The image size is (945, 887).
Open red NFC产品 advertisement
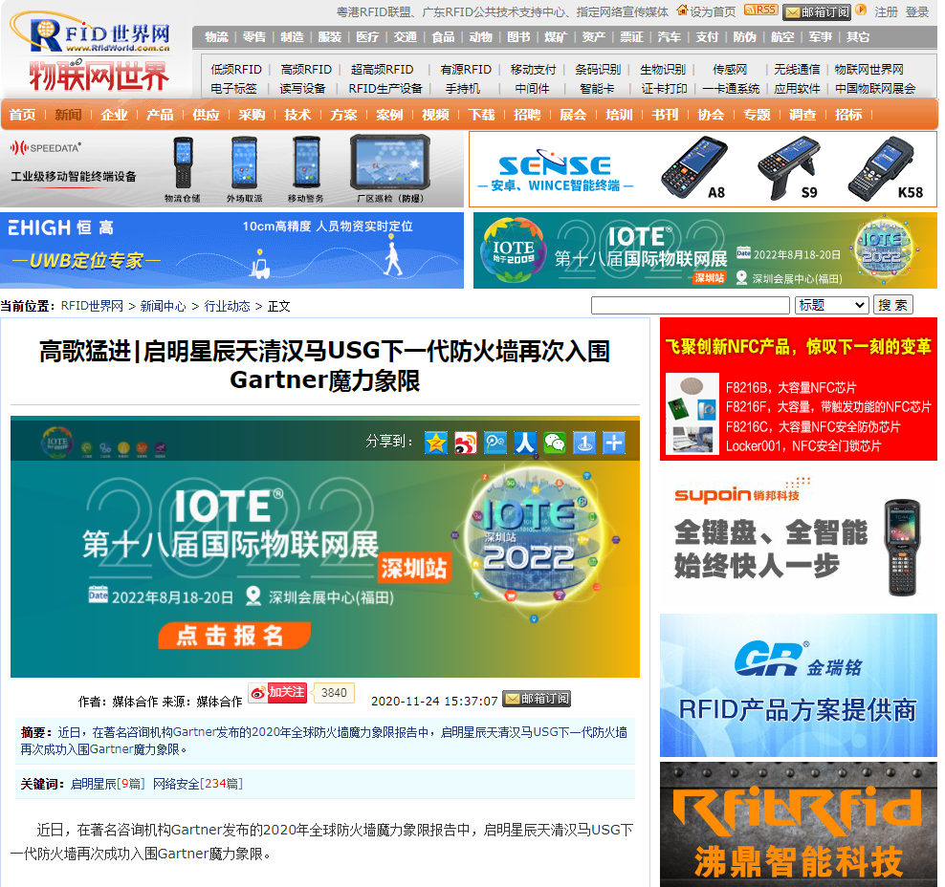[x=799, y=389]
